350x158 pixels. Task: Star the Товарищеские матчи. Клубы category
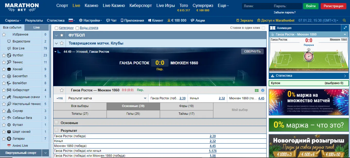(x=62, y=43)
